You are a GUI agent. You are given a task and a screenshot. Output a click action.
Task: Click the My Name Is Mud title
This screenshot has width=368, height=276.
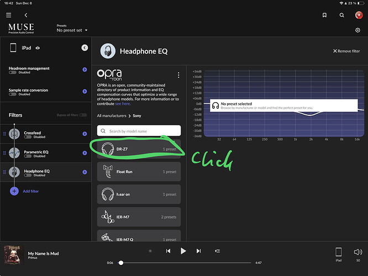(x=44, y=253)
